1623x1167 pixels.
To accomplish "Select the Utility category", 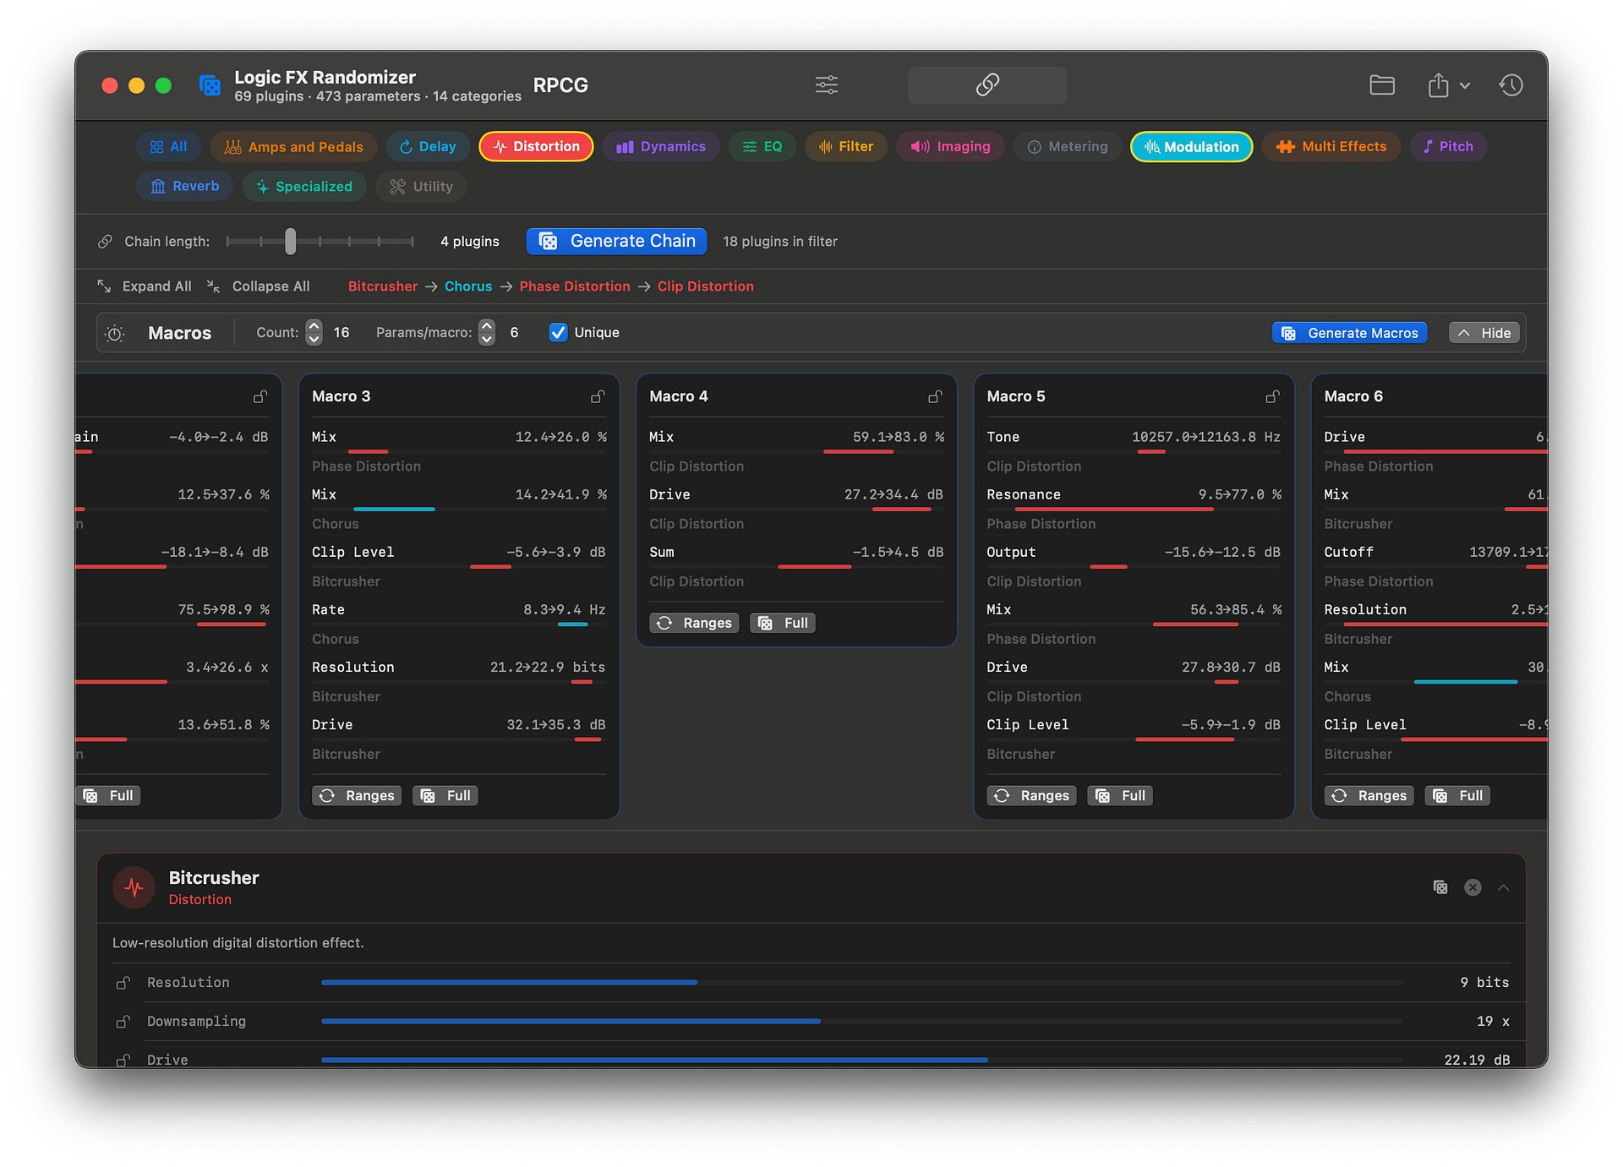I will [421, 186].
